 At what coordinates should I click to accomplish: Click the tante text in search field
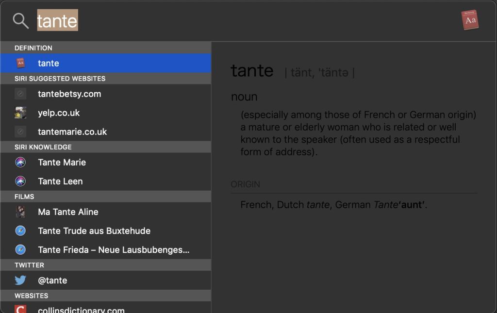tap(57, 21)
